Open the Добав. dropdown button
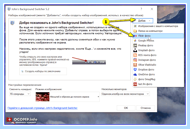The height and width of the screenshot is (129, 190). [x=143, y=21]
